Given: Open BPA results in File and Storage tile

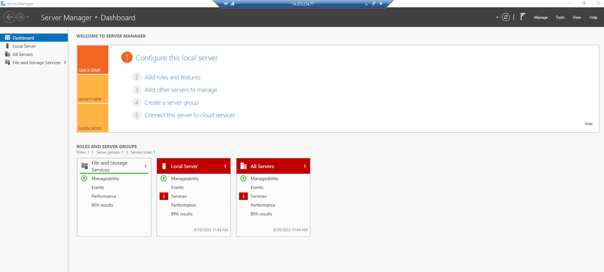Looking at the screenshot, I should pos(102,205).
